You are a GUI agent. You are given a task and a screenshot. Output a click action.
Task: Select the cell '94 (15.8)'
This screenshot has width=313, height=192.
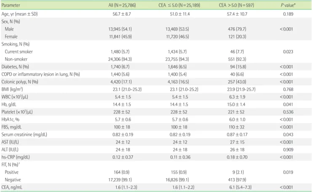[x=238, y=67]
